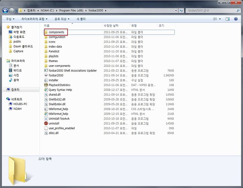
Task: Select the installer settings file icon
Action: pyautogui.click(x=46, y=80)
